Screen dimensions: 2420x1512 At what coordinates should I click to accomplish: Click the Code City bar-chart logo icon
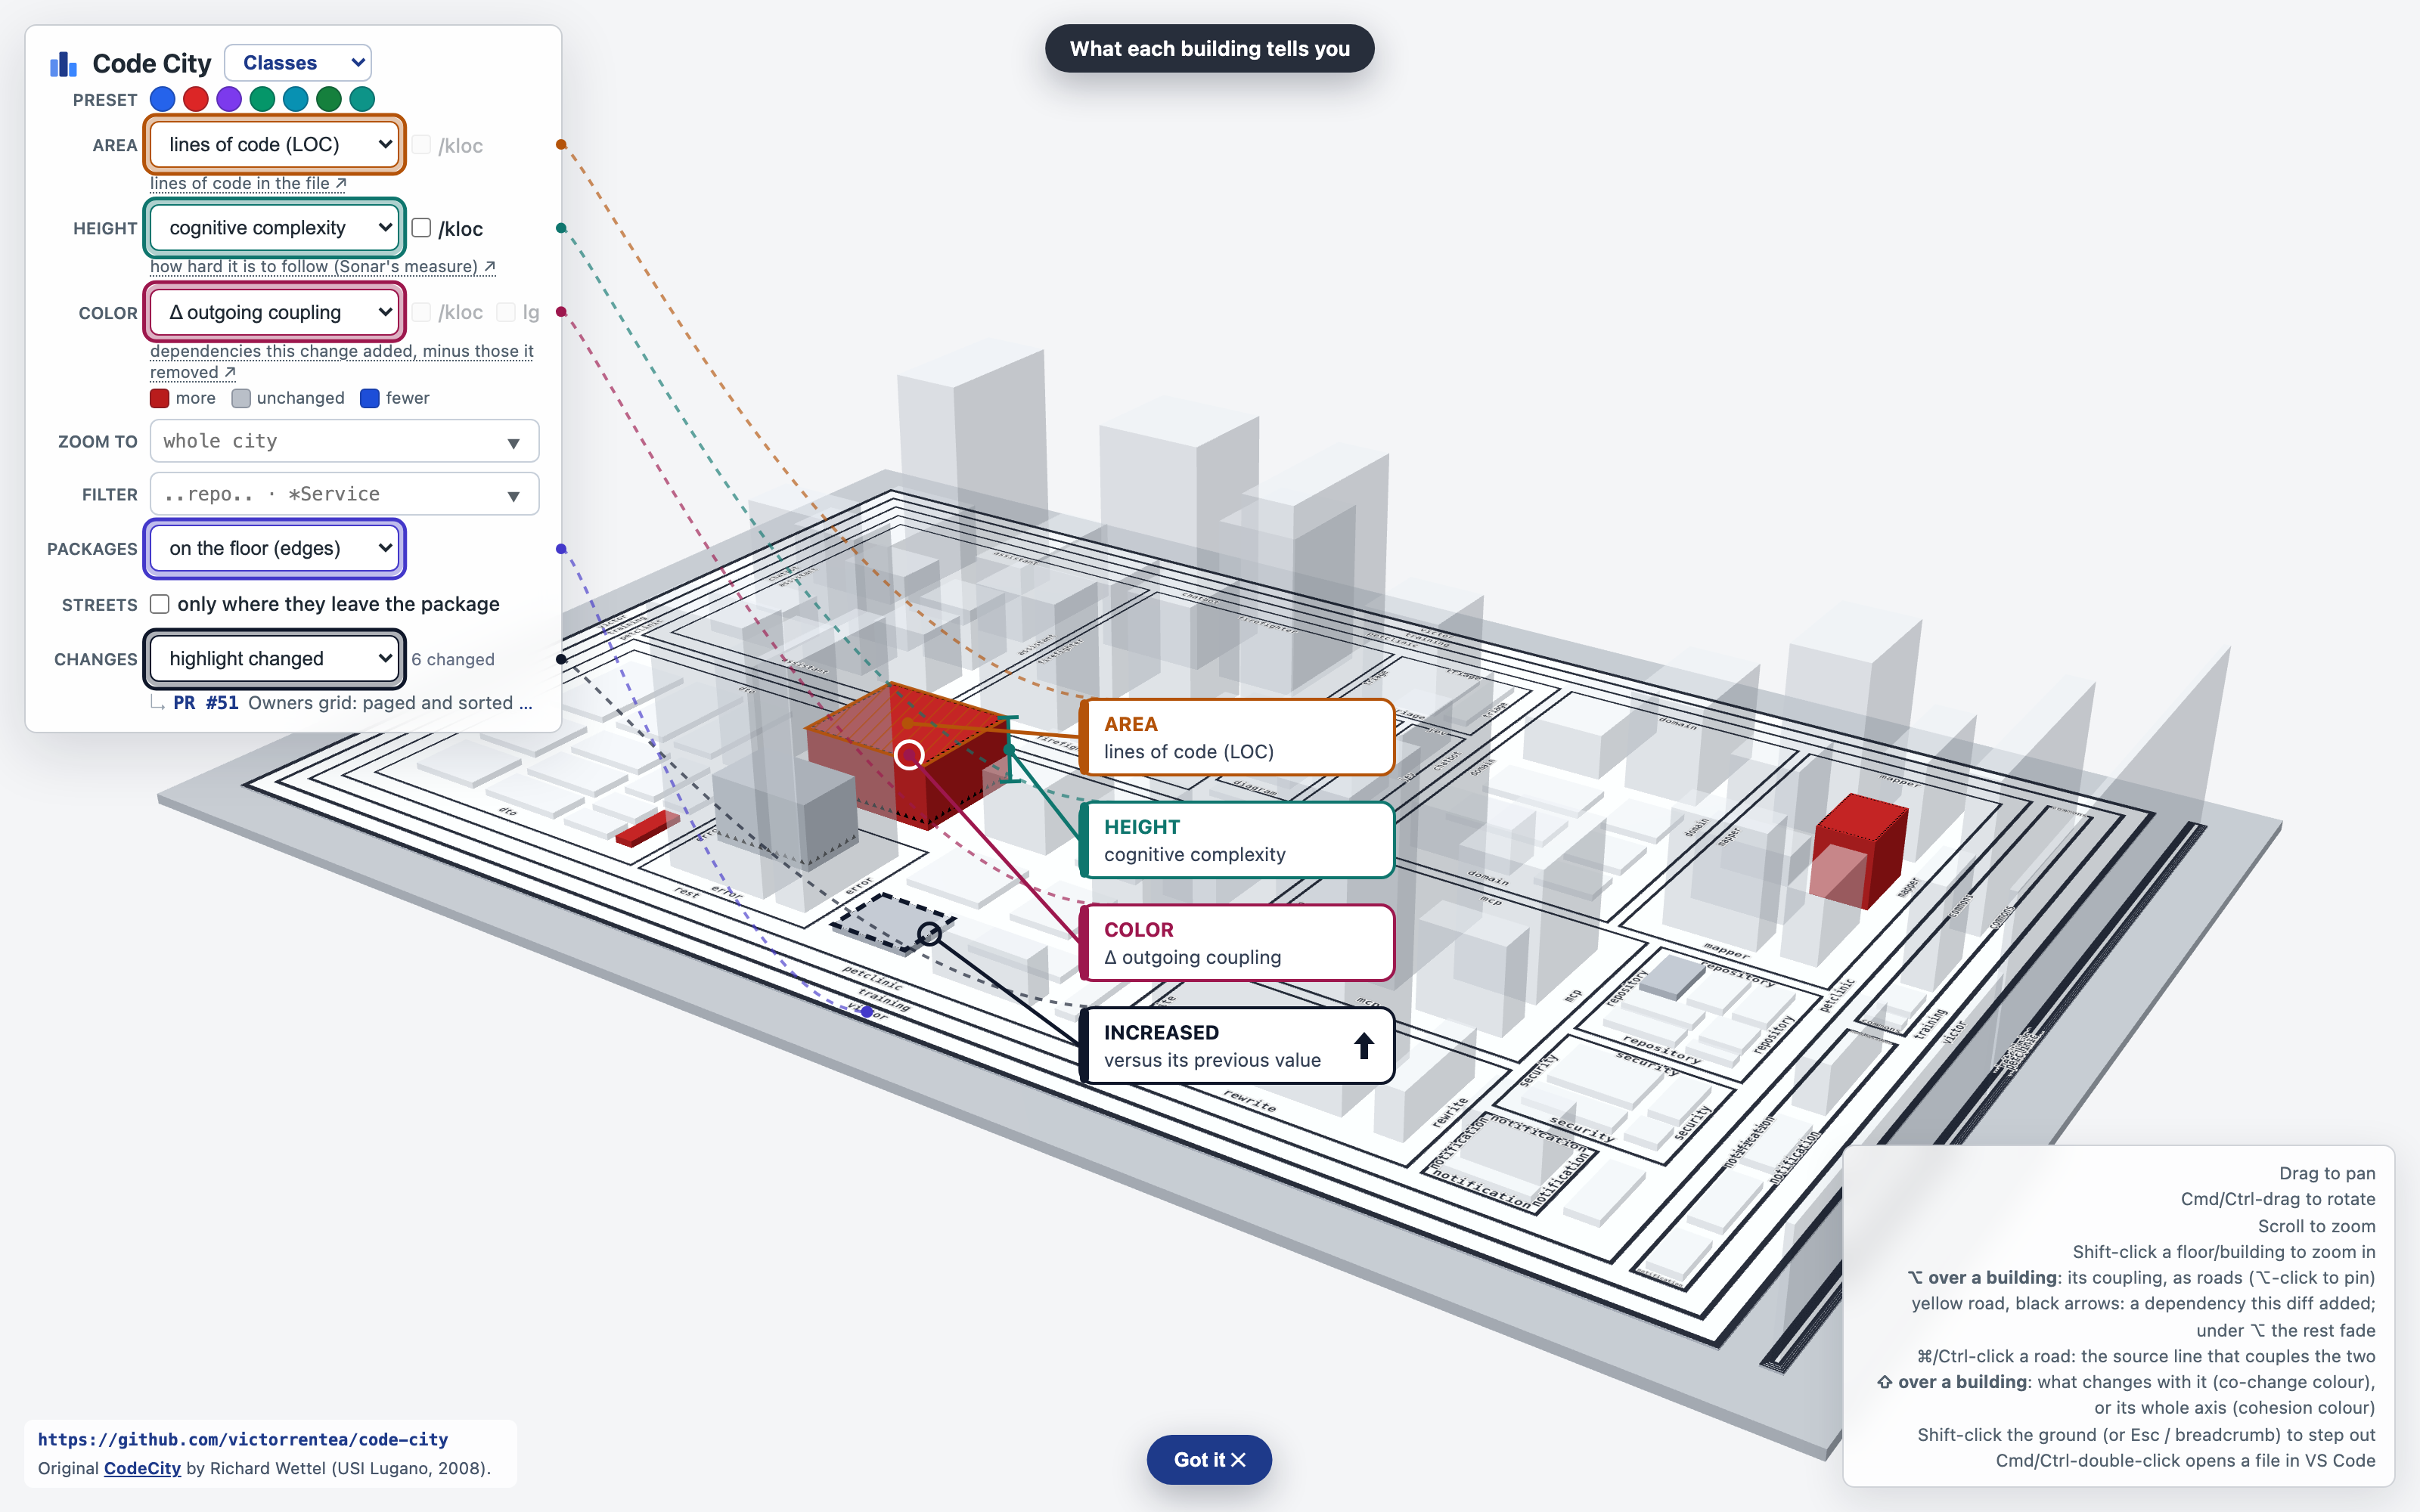[x=63, y=64]
